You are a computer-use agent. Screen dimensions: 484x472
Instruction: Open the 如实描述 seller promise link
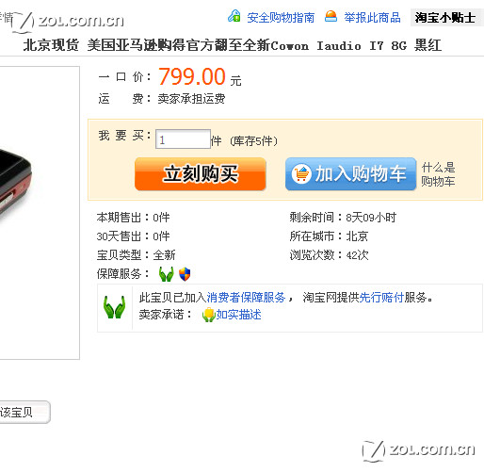click(238, 315)
